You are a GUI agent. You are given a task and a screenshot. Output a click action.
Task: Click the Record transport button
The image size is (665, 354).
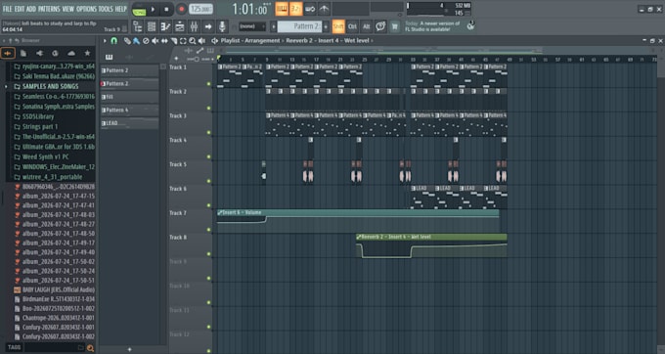[x=181, y=10]
